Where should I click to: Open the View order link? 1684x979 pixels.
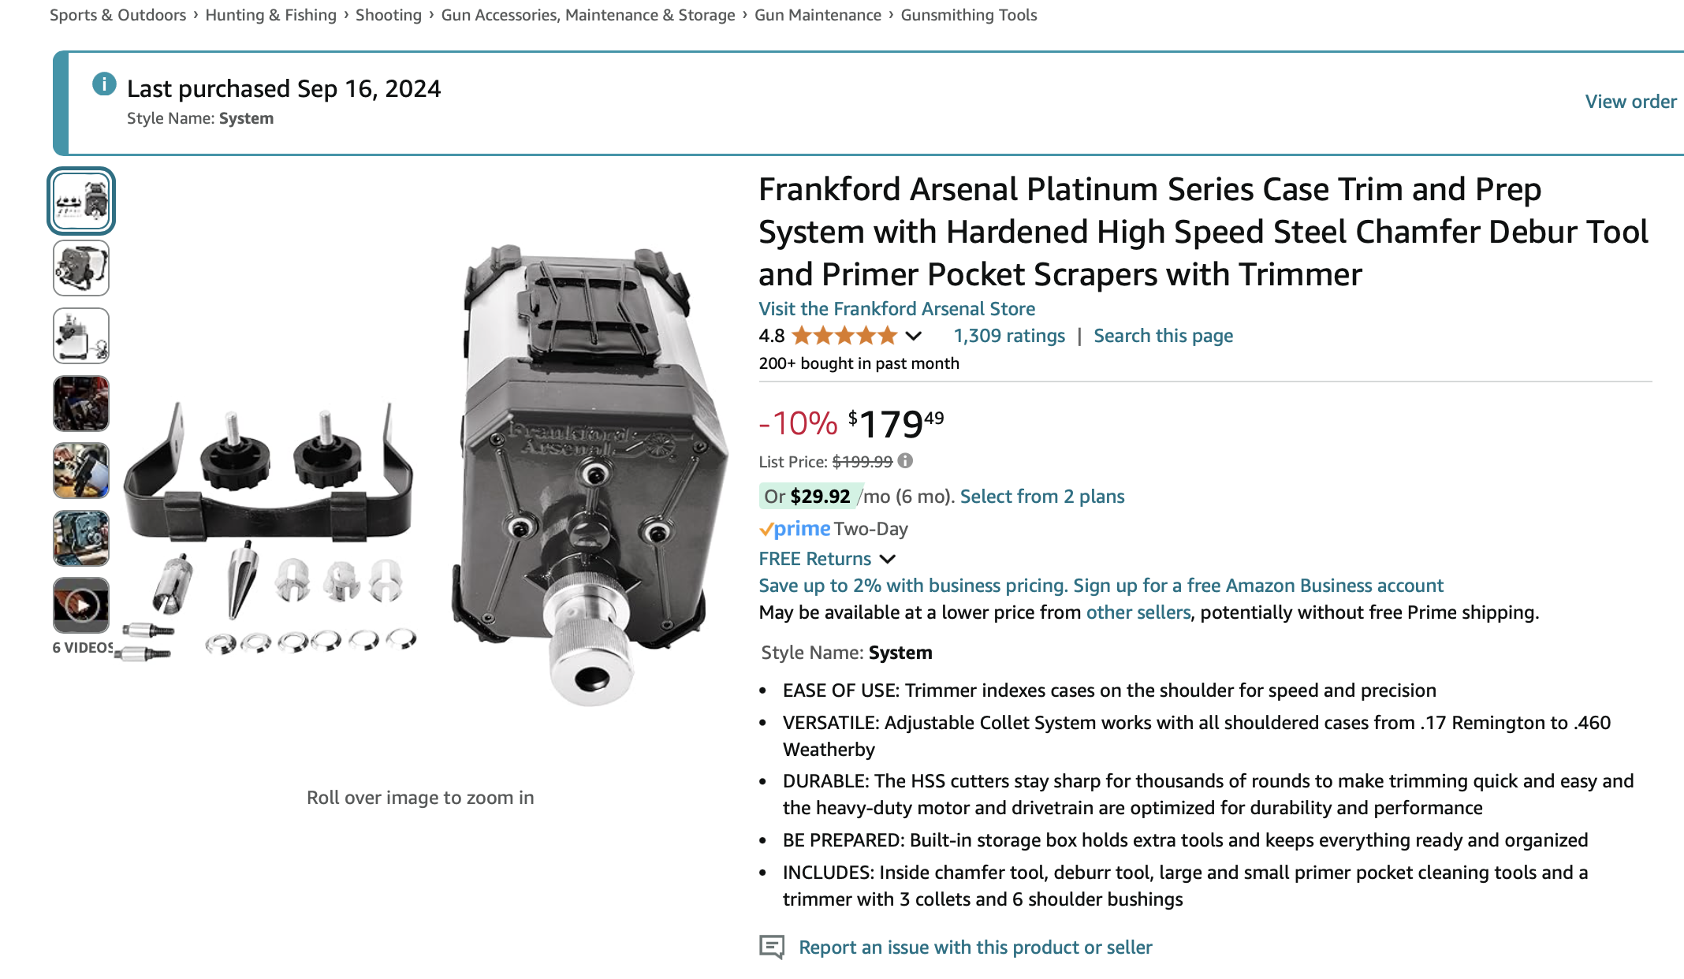click(1630, 102)
